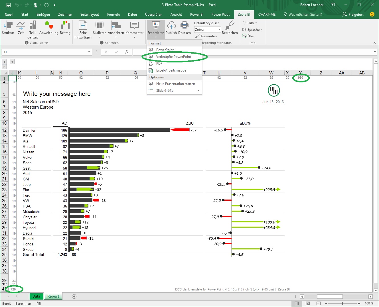This screenshot has height=307, width=379.
Task: Choose PowerPoint export format
Action: pyautogui.click(x=174, y=50)
